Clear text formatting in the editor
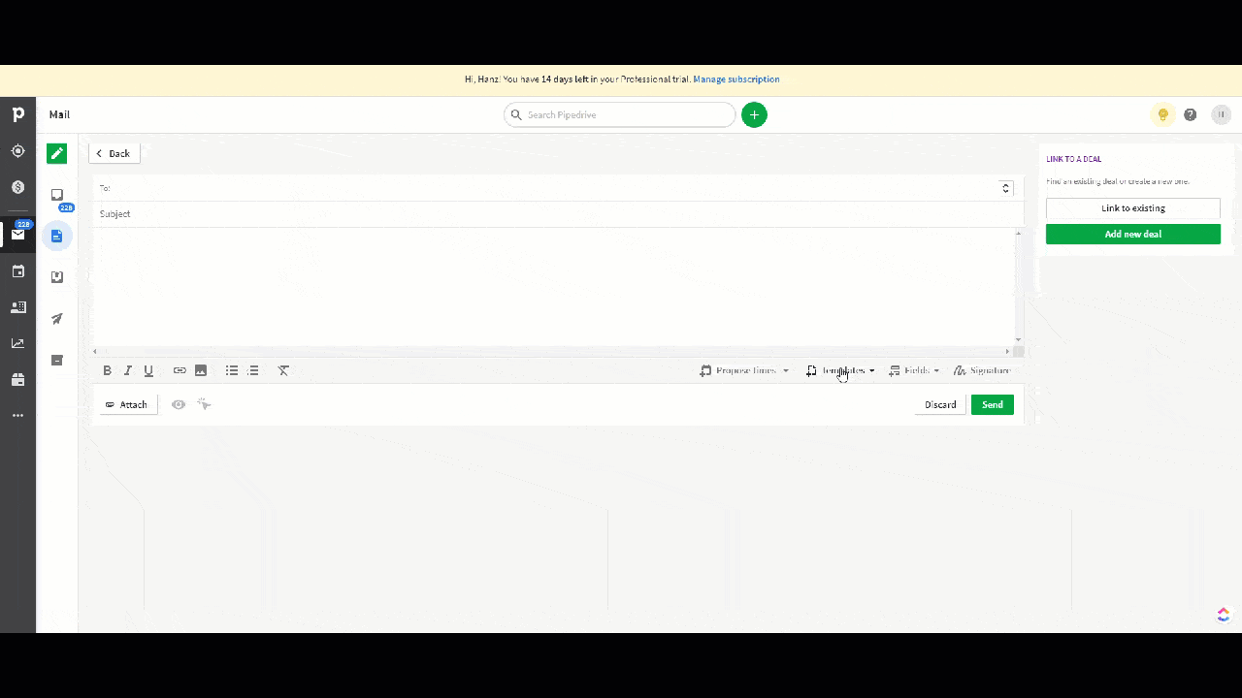The height and width of the screenshot is (698, 1242). coord(283,370)
